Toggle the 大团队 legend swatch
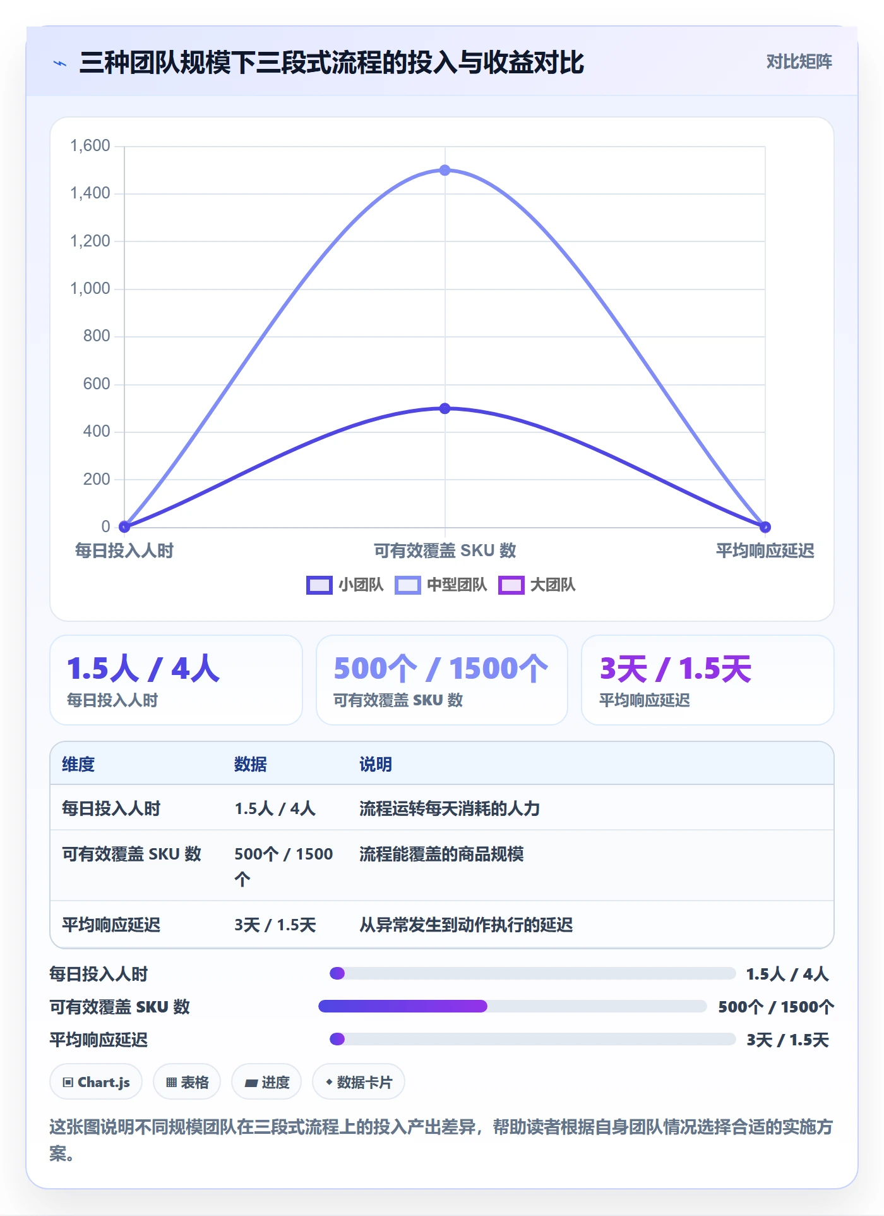 click(511, 585)
